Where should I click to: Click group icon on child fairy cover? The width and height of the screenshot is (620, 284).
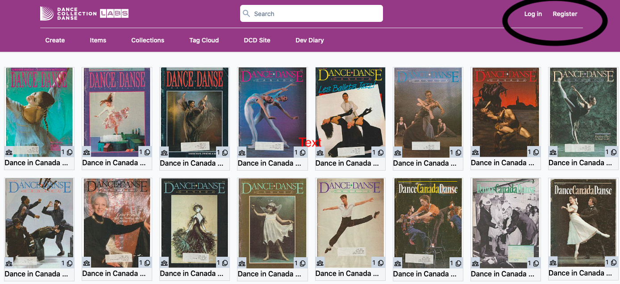(x=242, y=263)
